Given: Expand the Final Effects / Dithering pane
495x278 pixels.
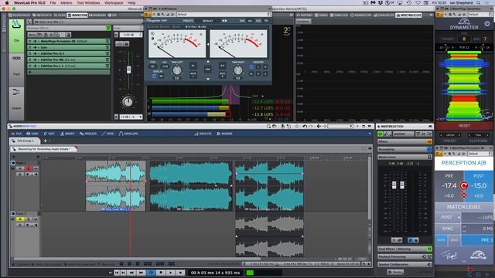Looking at the screenshot, I should (x=405, y=249).
